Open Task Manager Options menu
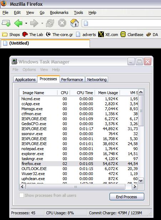The height and width of the screenshot is (220, 161). tap(29, 70)
